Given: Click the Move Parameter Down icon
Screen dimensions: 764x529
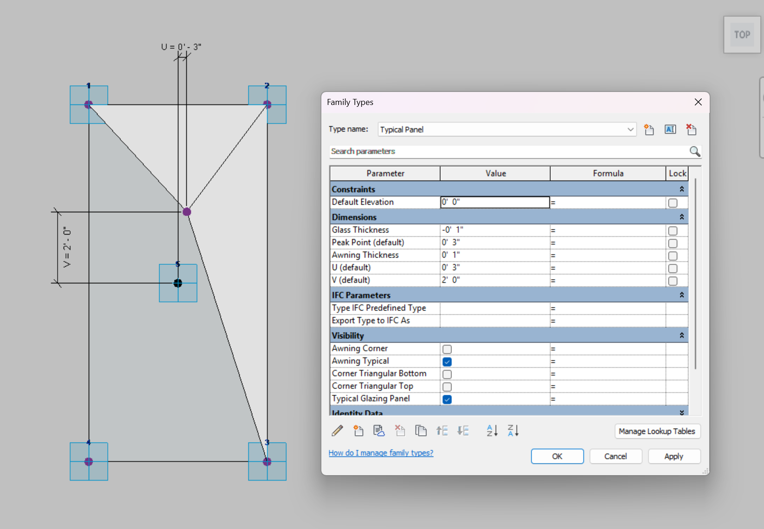Looking at the screenshot, I should point(463,431).
